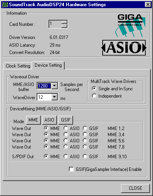The height and width of the screenshot is (196, 153).
Task: Enable the GSIF GigaSampler Interface checkbox
Action: click(71, 169)
